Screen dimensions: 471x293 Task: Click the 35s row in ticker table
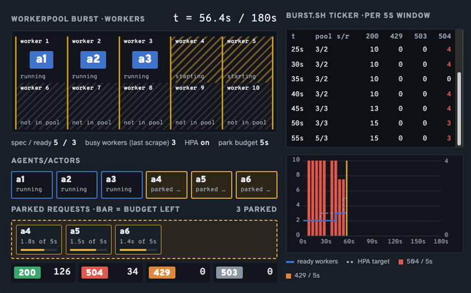tap(371, 79)
